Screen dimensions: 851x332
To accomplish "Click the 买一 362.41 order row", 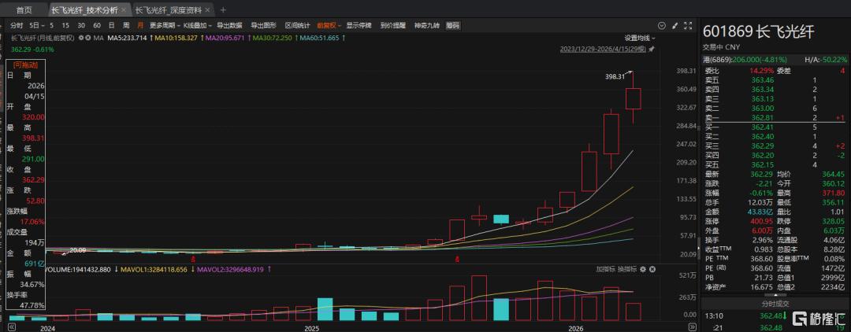I will 775,127.
